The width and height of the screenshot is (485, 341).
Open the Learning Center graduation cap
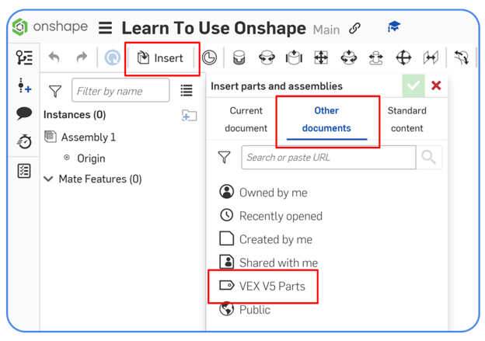click(394, 28)
